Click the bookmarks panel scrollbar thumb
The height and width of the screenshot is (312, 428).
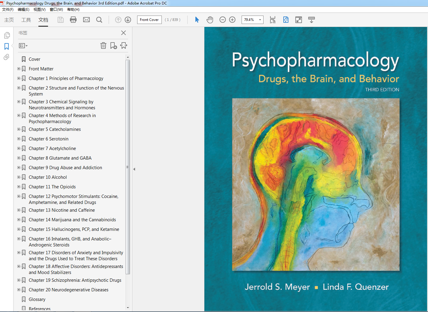[128, 167]
